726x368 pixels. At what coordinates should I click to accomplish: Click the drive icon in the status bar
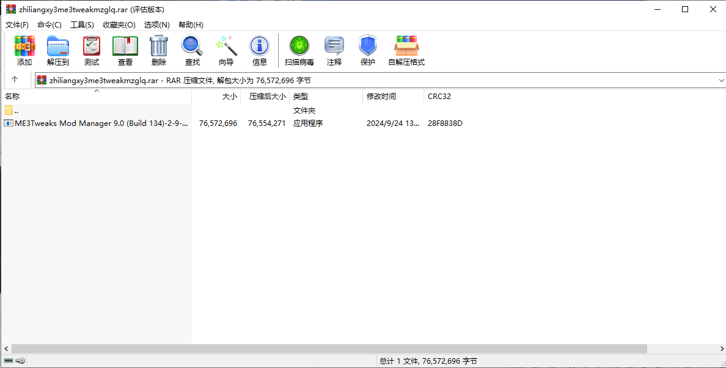coord(9,361)
